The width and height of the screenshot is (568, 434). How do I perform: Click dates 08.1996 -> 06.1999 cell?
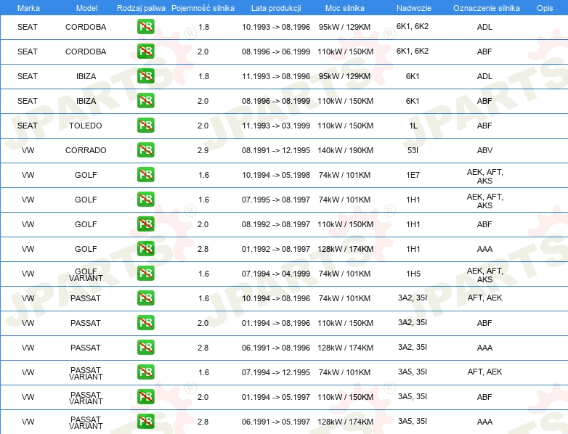point(276,52)
